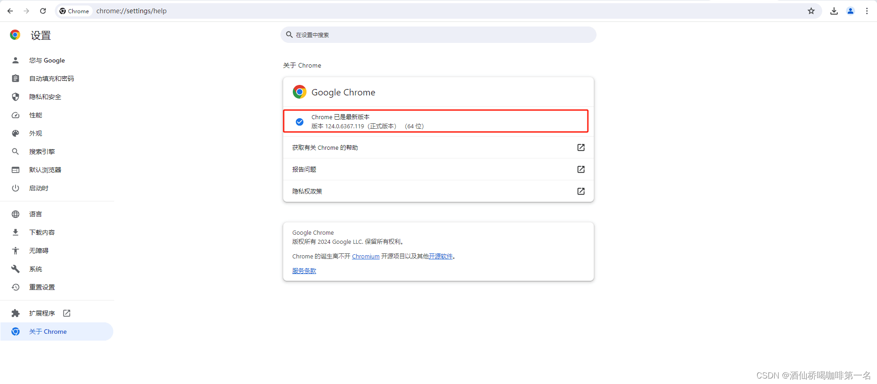This screenshot has height=384, width=877.
Task: Click palette icon for 外观
Action: tap(16, 133)
